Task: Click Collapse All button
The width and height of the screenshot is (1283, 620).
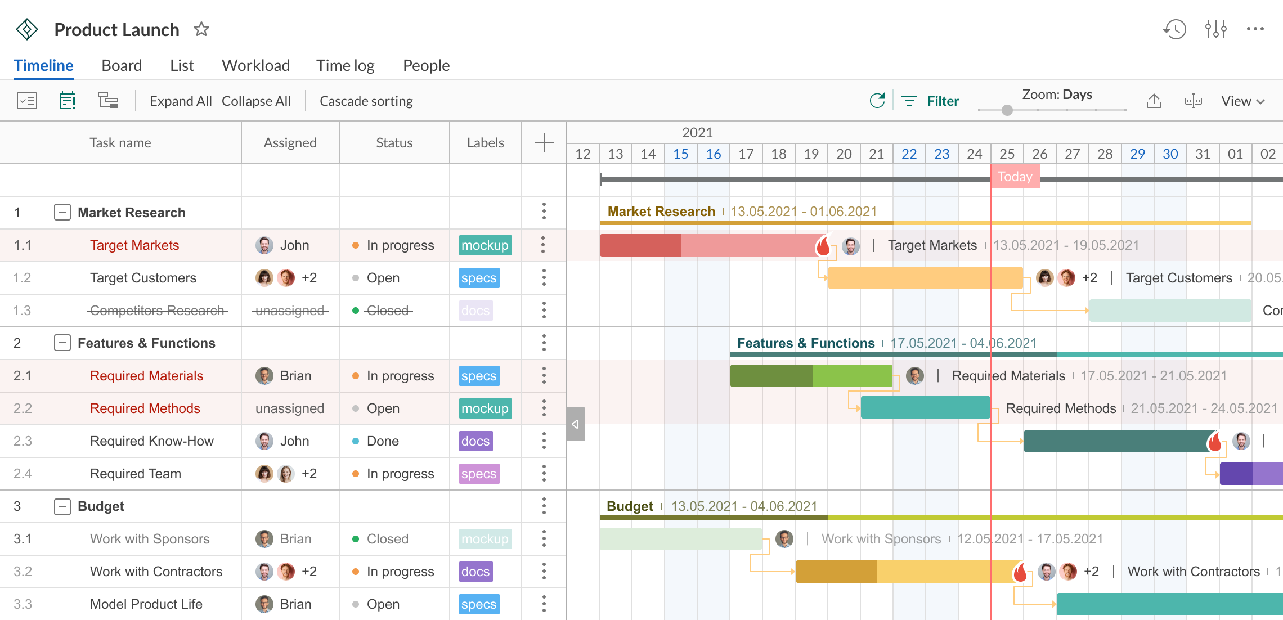Action: [256, 101]
